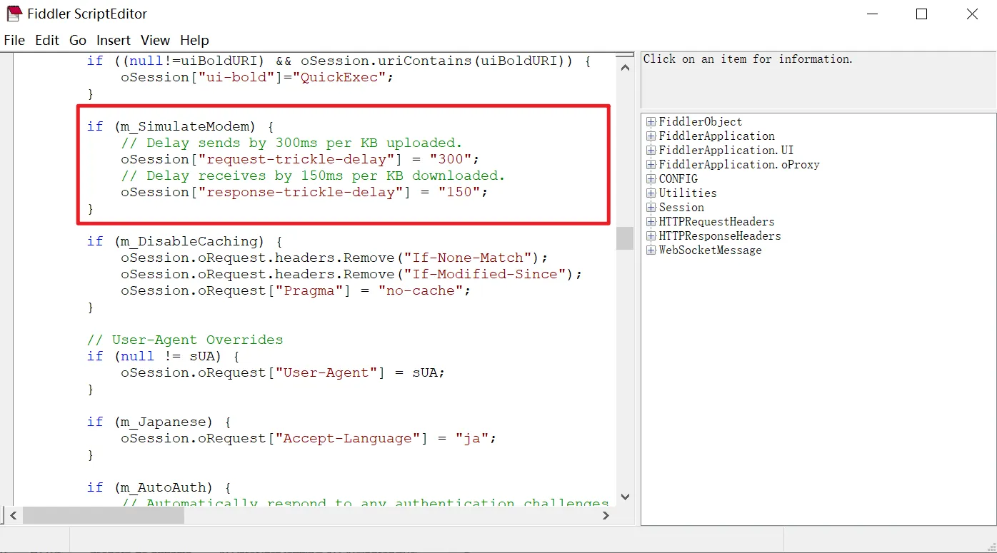The width and height of the screenshot is (997, 553).
Task: Click the "Click on an item for information." text
Action: pyautogui.click(x=748, y=59)
